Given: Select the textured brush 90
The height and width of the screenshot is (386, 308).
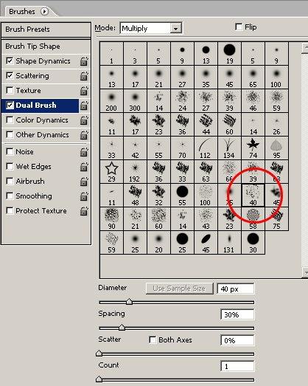Looking at the screenshot, I should (x=111, y=219).
